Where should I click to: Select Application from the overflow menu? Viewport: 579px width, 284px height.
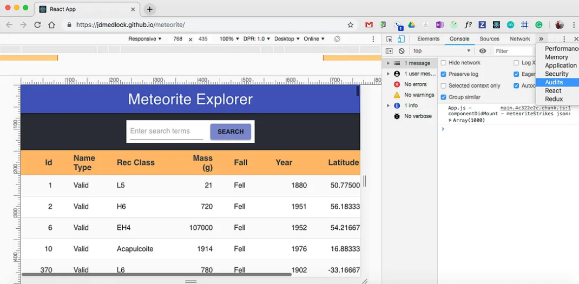[x=557, y=65]
